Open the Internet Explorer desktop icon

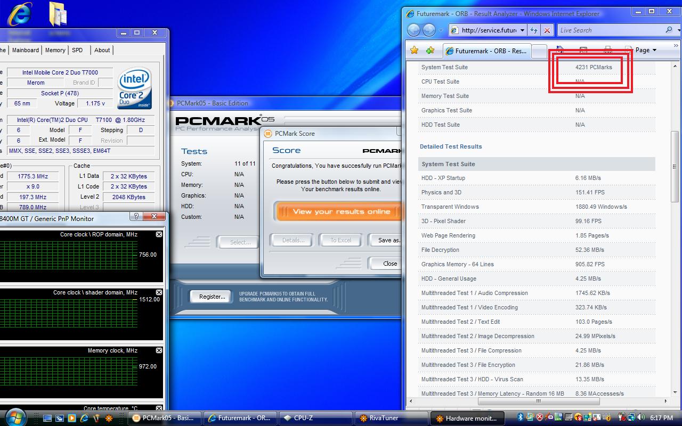coord(19,14)
